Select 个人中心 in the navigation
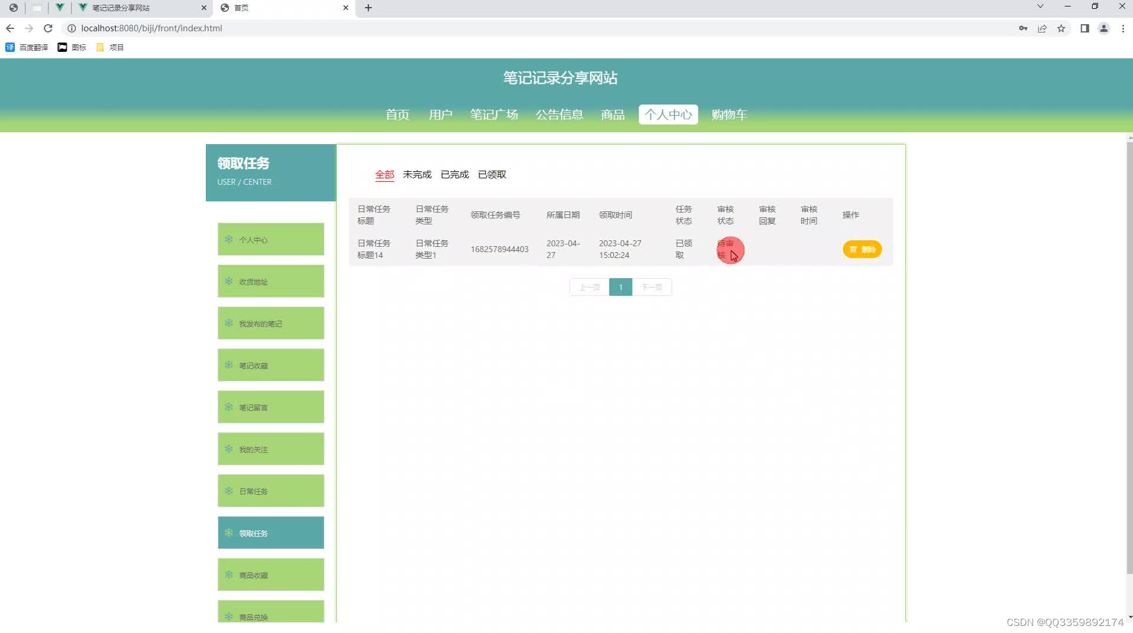 (668, 115)
